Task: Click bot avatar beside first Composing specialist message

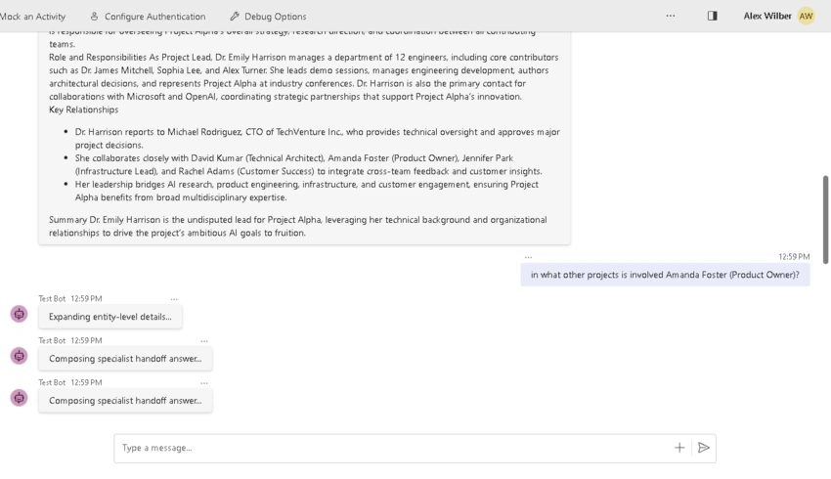Action: point(20,356)
